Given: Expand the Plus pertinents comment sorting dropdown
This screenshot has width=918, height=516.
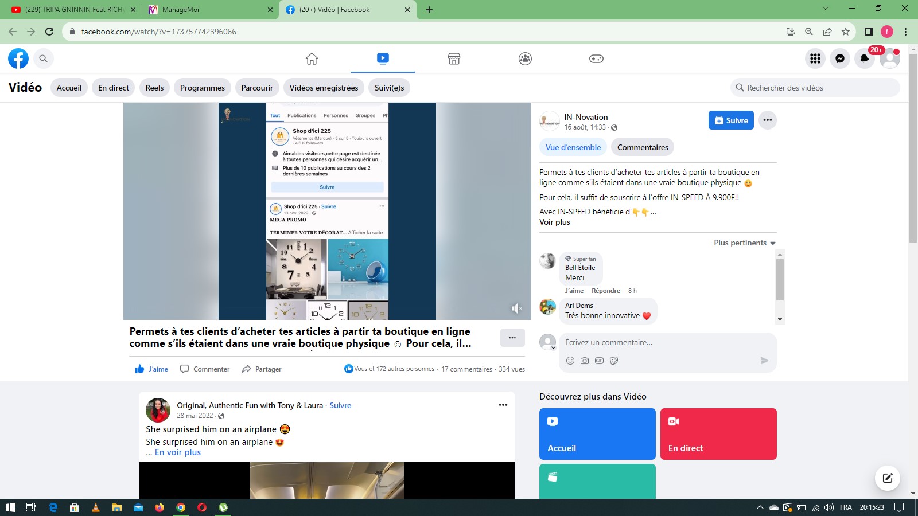Looking at the screenshot, I should click(x=744, y=243).
